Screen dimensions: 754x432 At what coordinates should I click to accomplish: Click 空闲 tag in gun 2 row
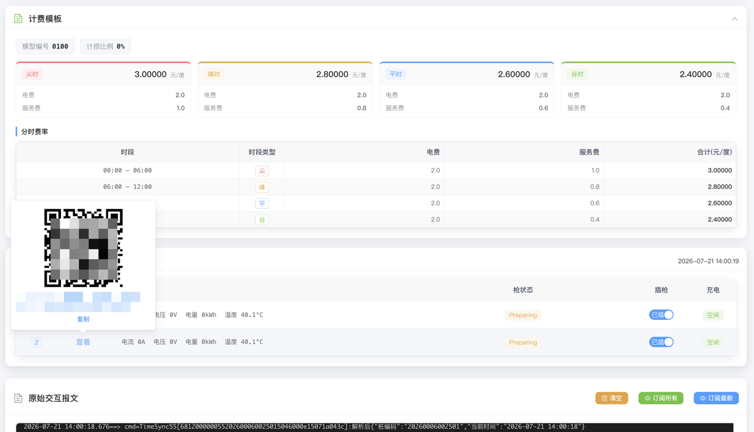tap(713, 342)
